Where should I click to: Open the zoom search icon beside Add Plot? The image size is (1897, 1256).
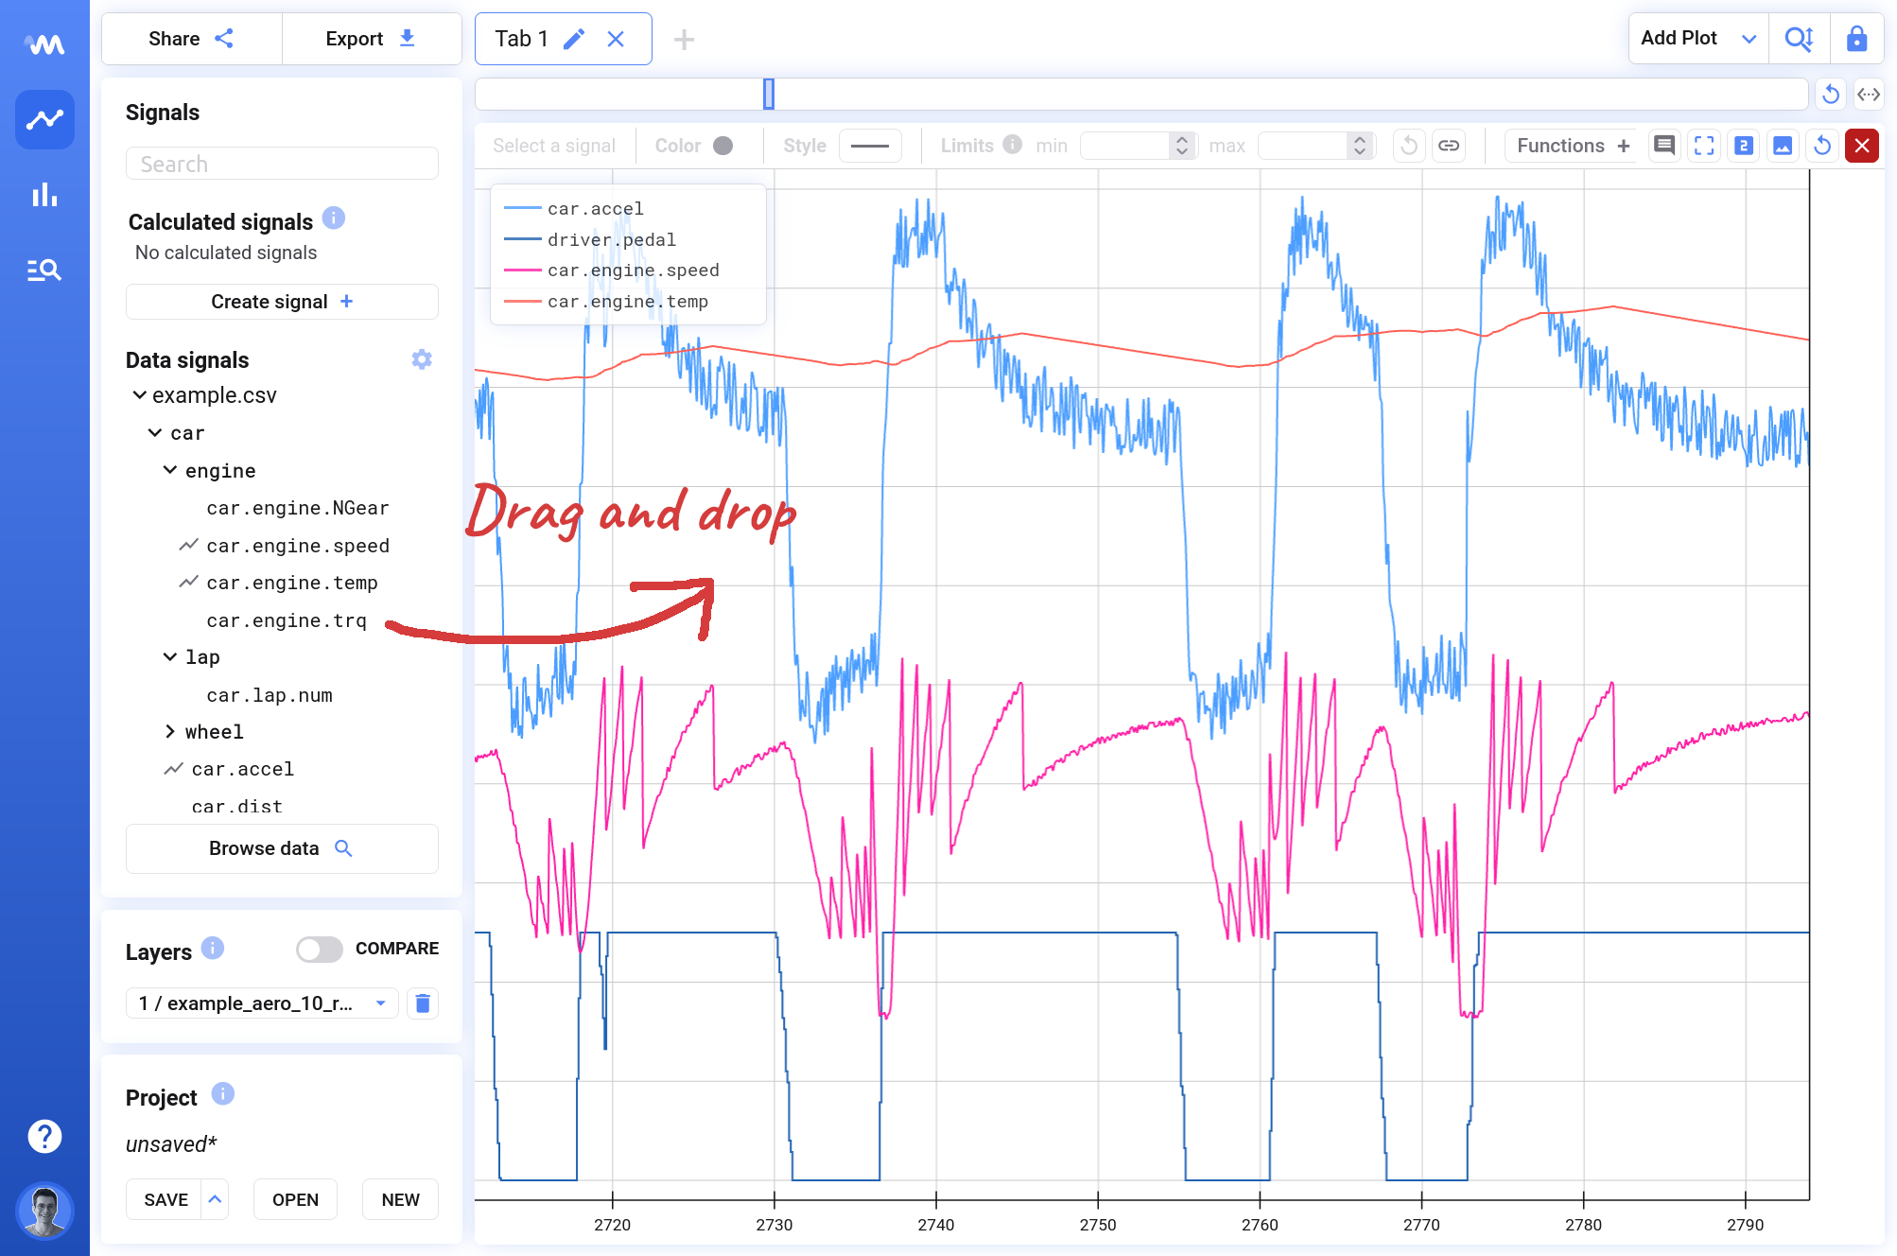point(1798,39)
